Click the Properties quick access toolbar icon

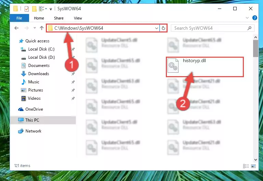(26, 9)
